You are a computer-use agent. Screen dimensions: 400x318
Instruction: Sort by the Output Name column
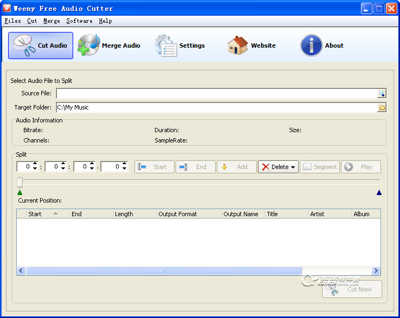coord(243,214)
